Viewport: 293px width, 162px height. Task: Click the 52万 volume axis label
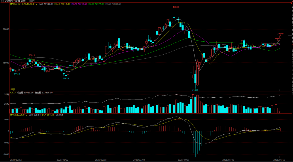[x=7, y=95]
